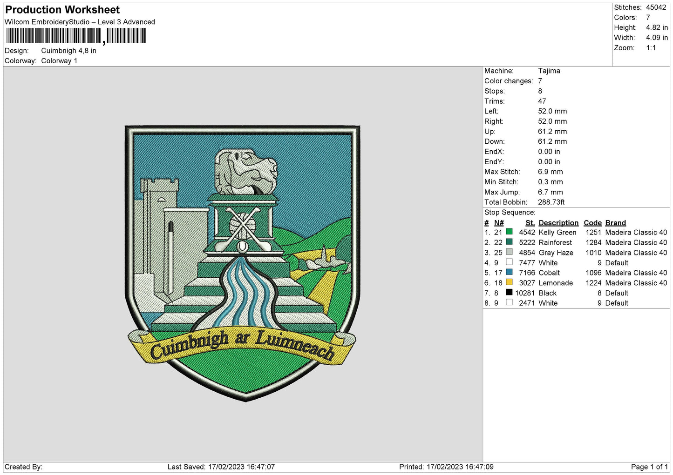This screenshot has height=475, width=673.
Task: Click the thread code 1251
Action: tap(593, 232)
